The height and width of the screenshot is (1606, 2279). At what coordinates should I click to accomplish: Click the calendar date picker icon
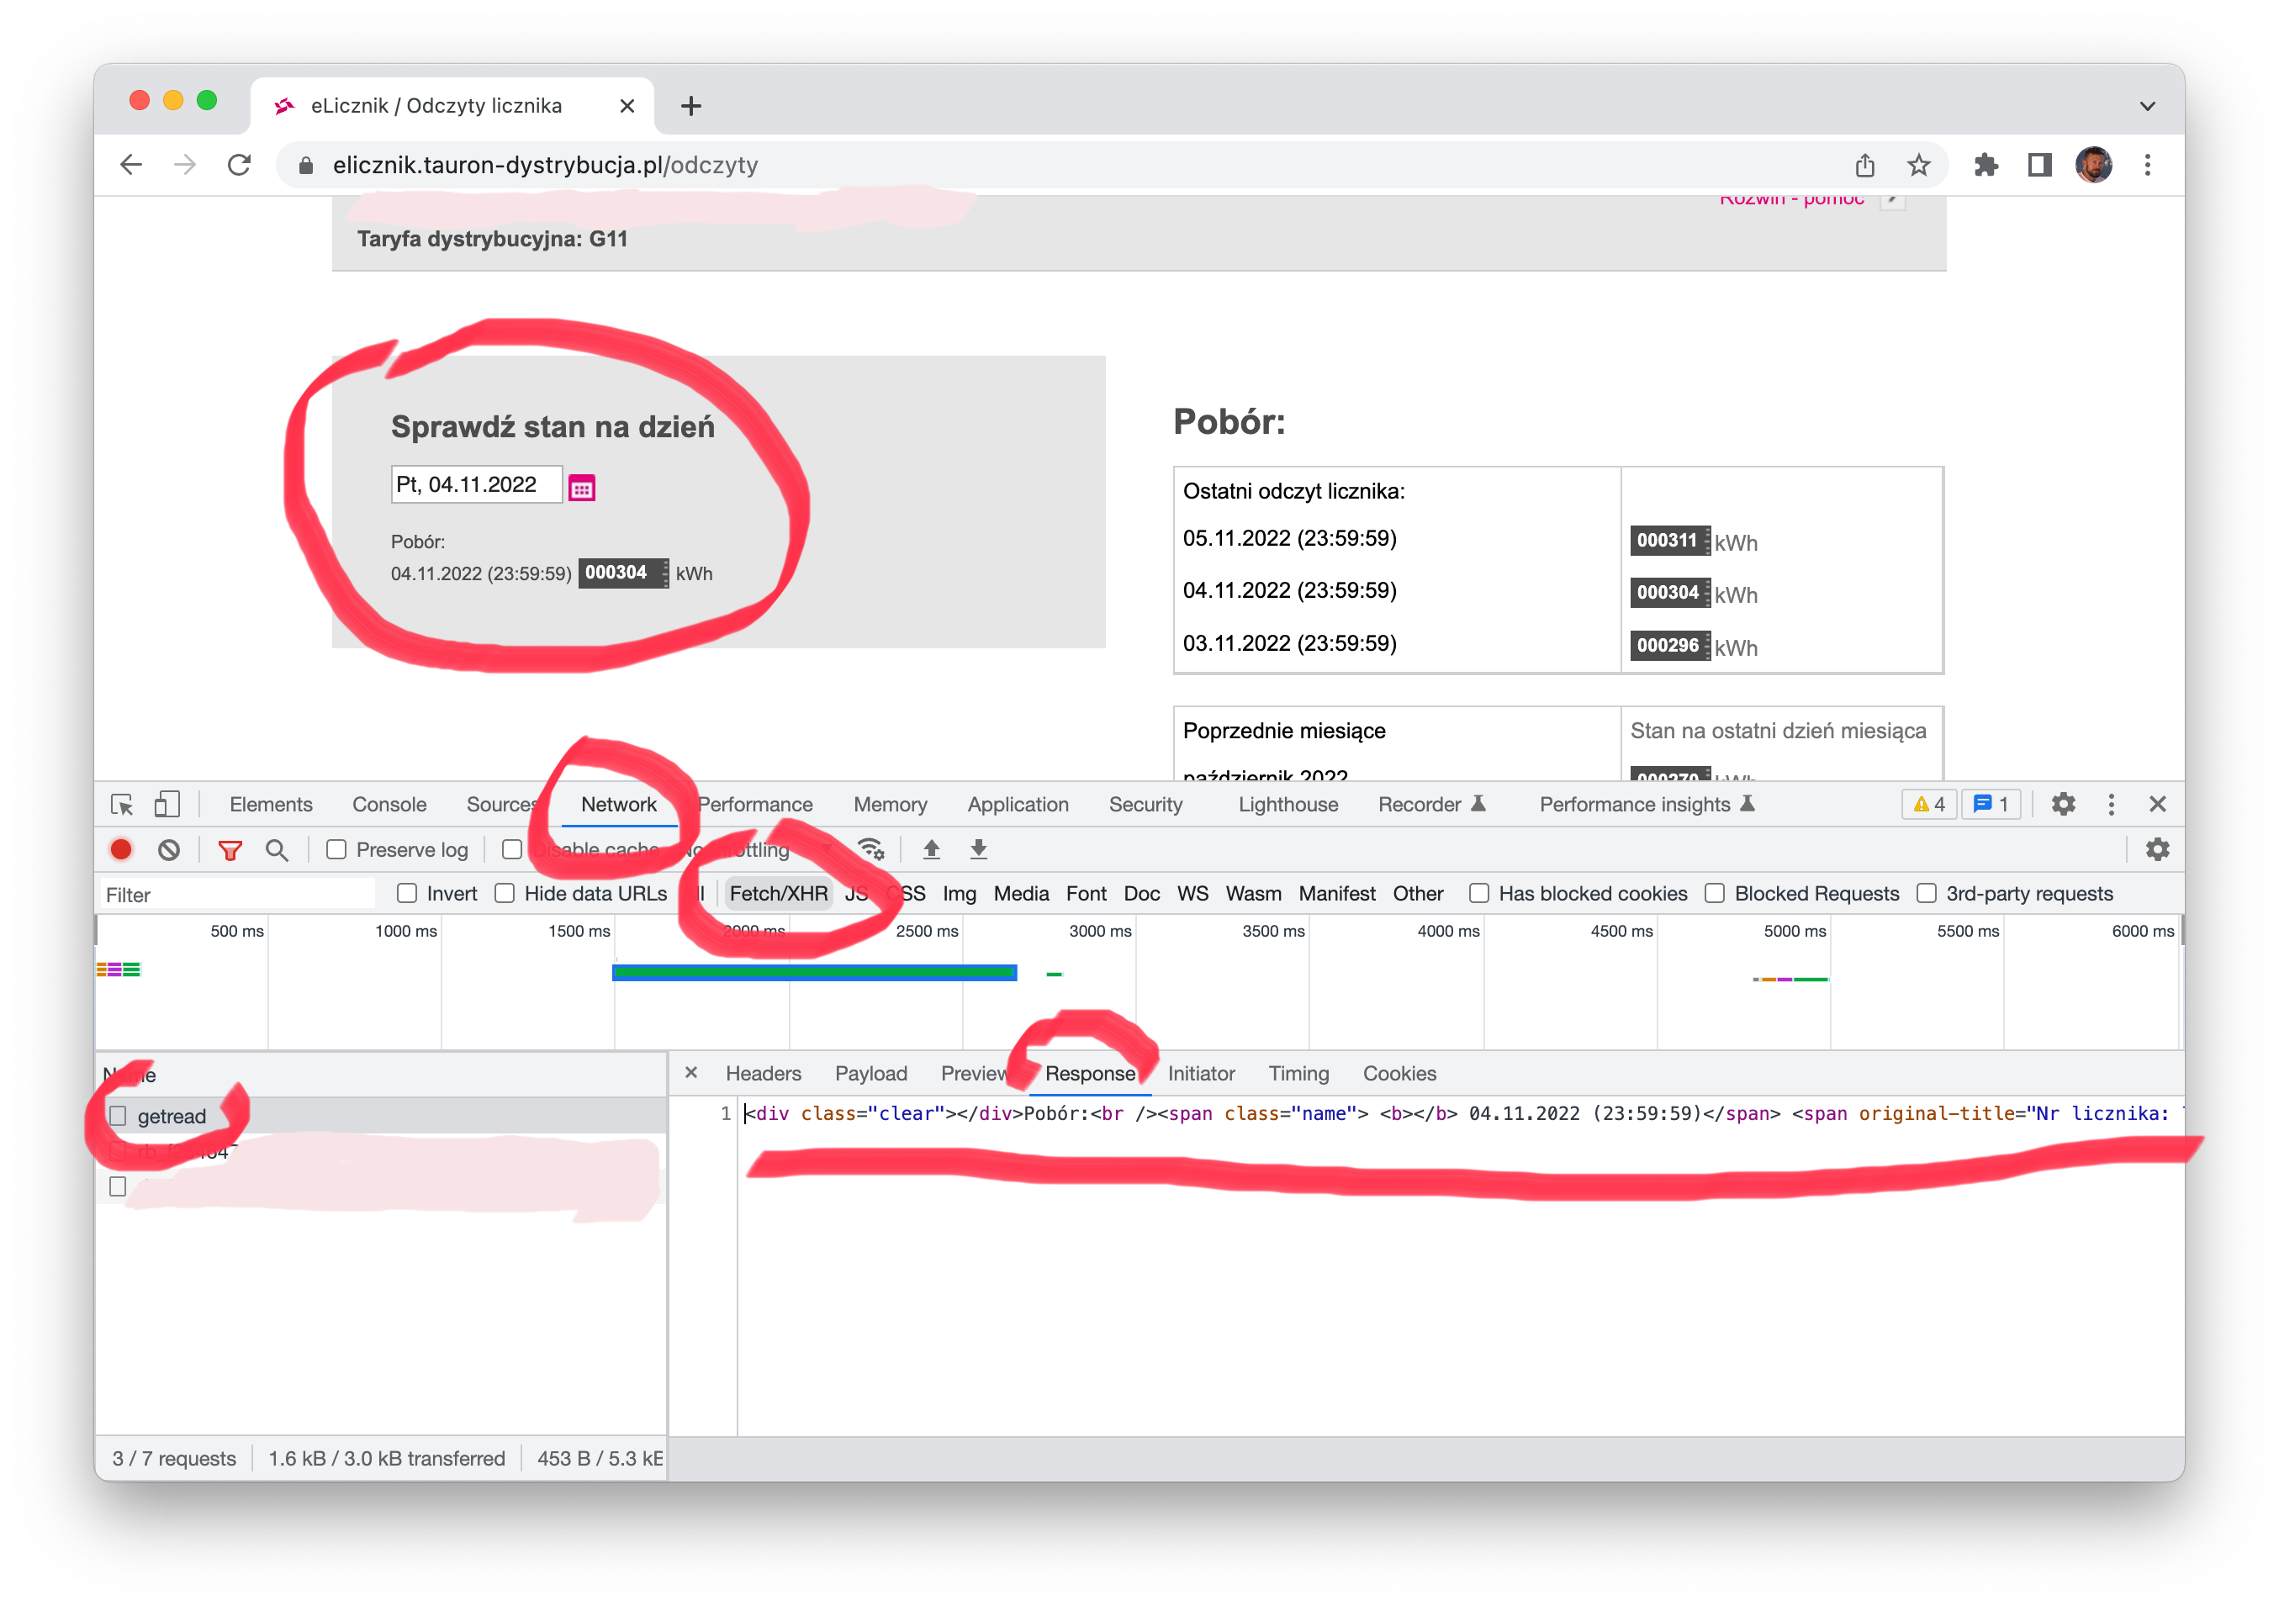pos(582,488)
